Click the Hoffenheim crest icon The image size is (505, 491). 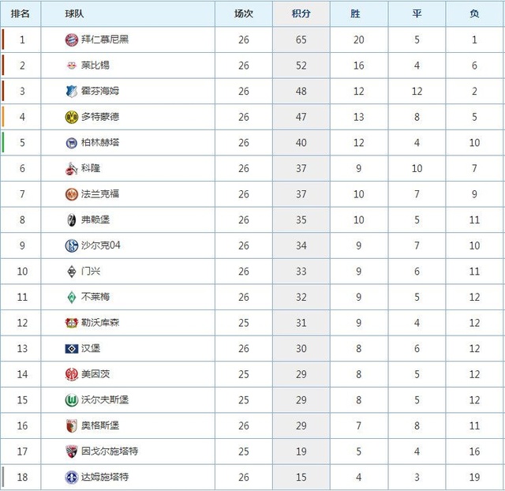click(72, 92)
